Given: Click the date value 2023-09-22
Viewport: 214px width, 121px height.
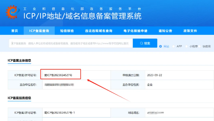Looking at the screenshot, I should 155,75.
